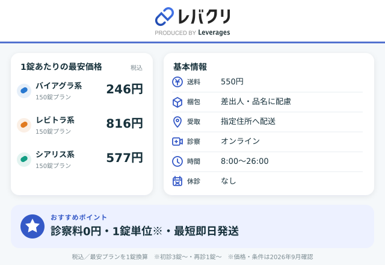Viewport: 385px width, 265px height.
Task: Click the yen circle icon beside 送料
Action: pyautogui.click(x=177, y=82)
